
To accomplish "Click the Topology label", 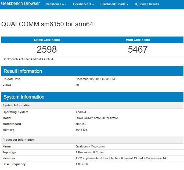I will pyautogui.click(x=9, y=152).
